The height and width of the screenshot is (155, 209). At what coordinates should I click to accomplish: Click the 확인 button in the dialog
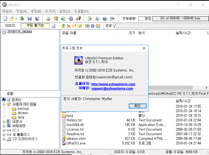tap(138, 106)
